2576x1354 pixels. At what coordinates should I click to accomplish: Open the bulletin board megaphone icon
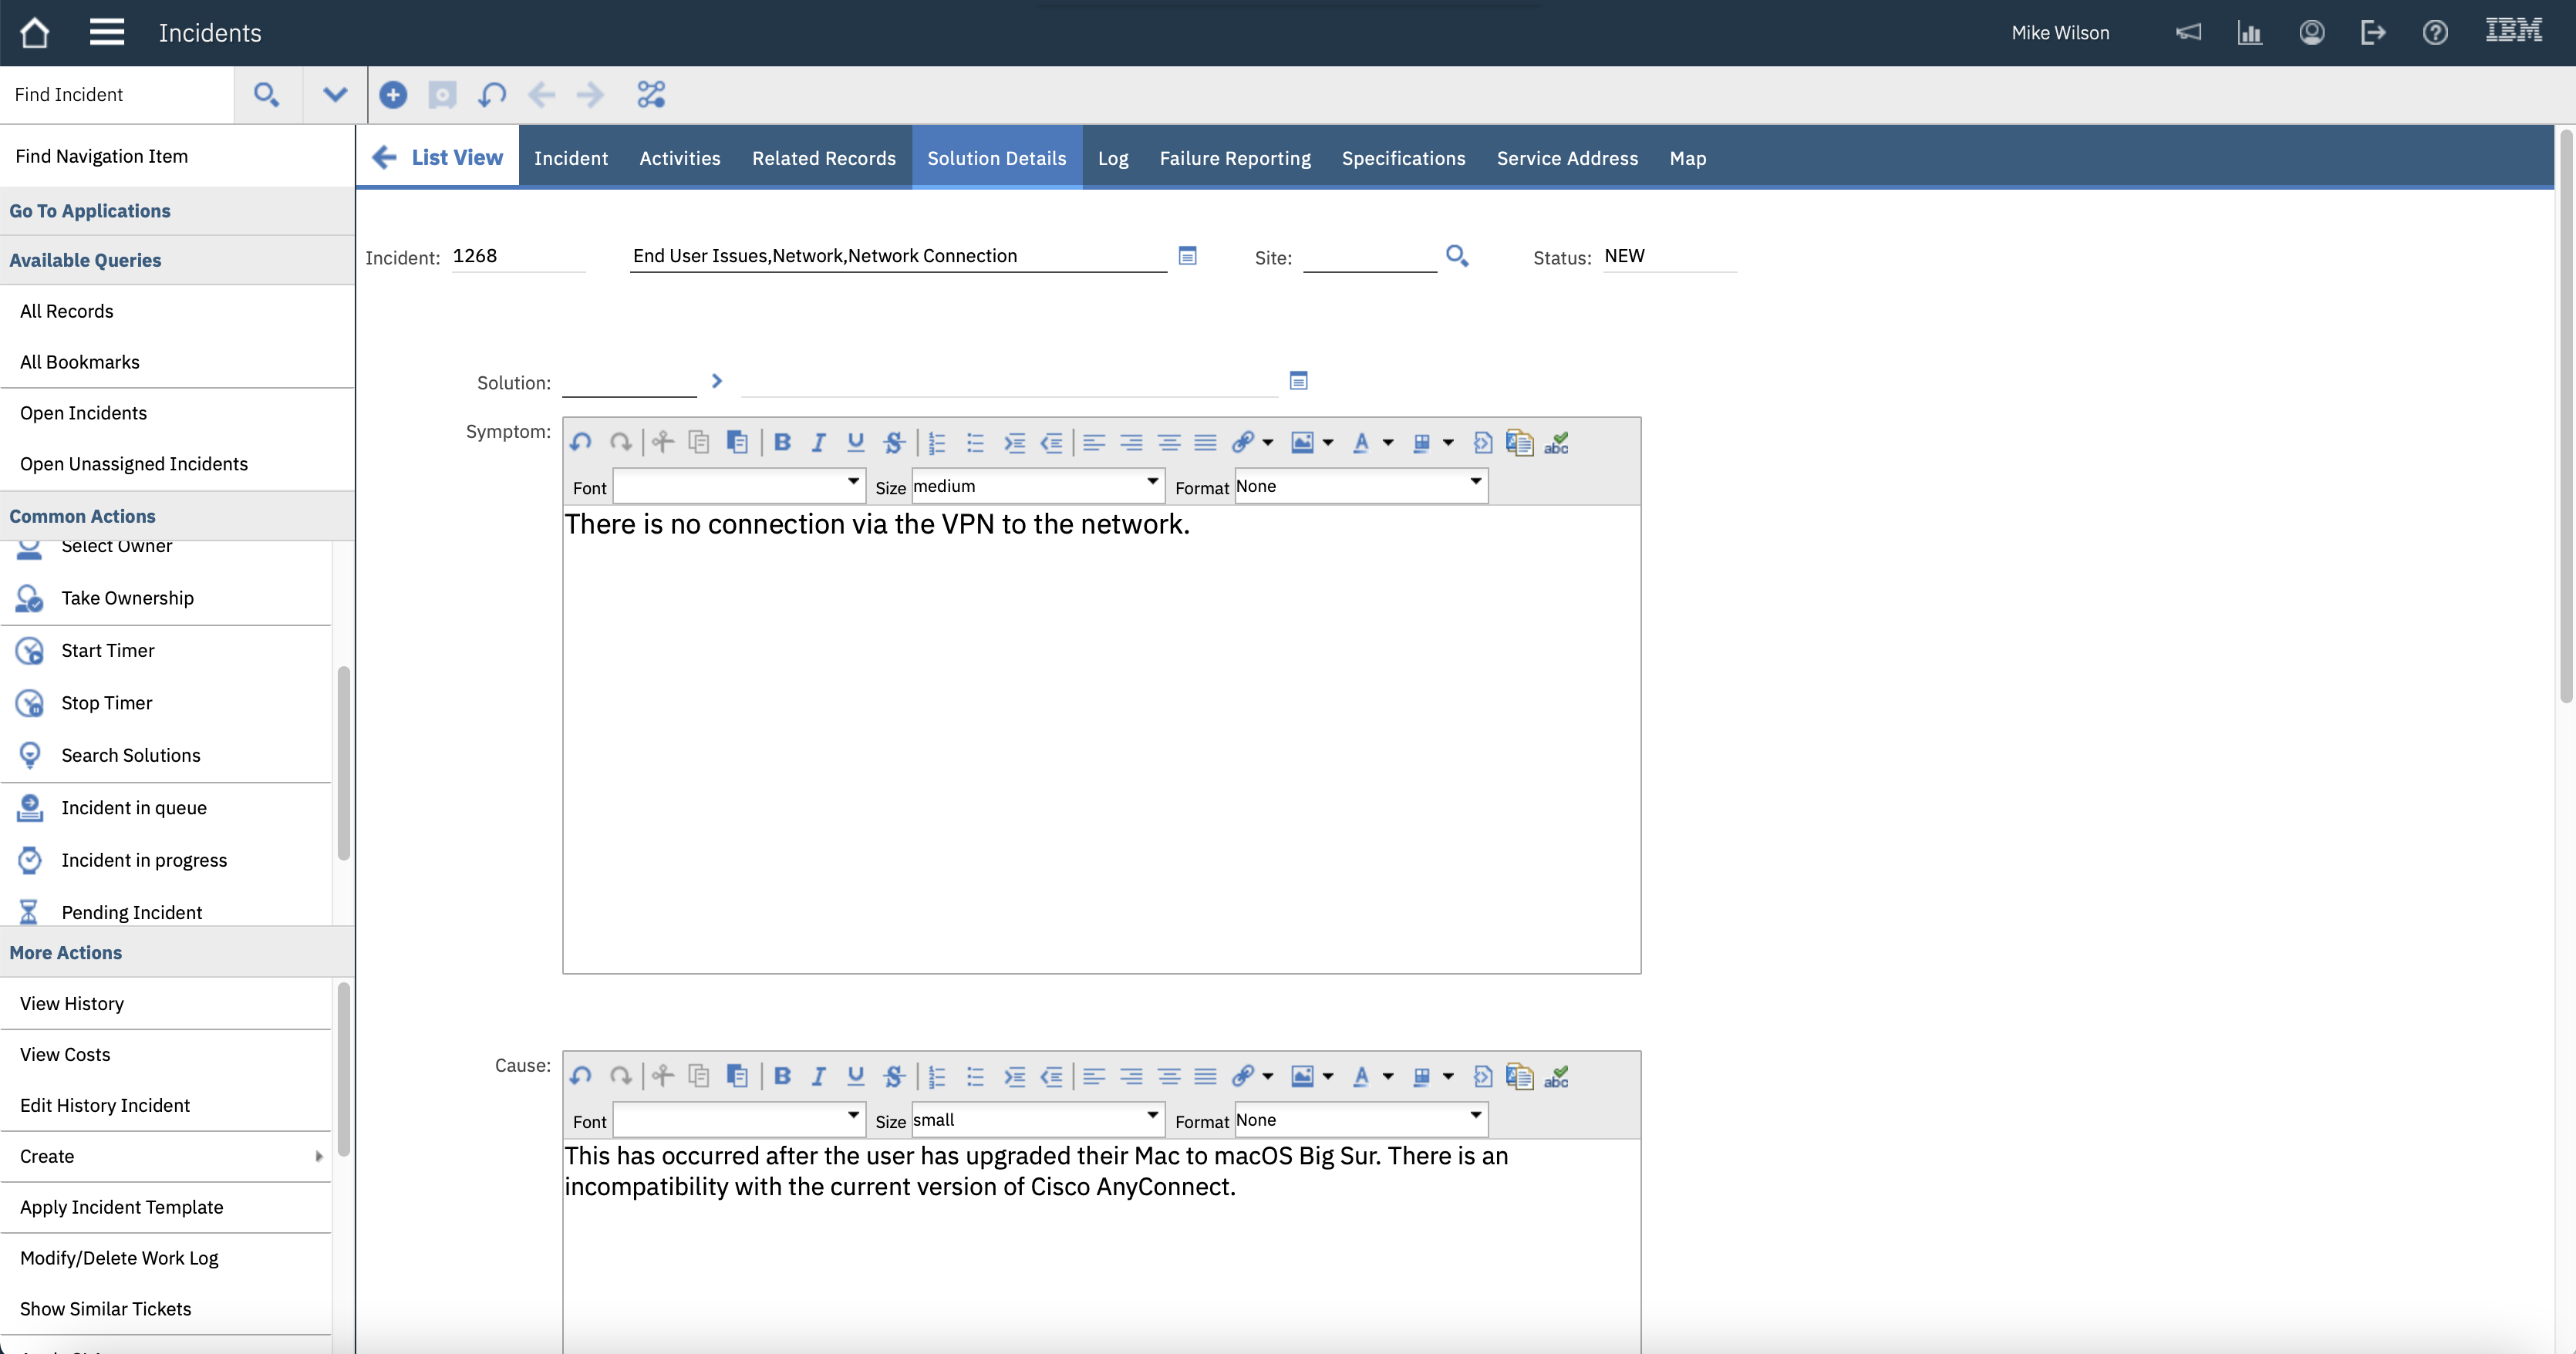coord(2188,32)
